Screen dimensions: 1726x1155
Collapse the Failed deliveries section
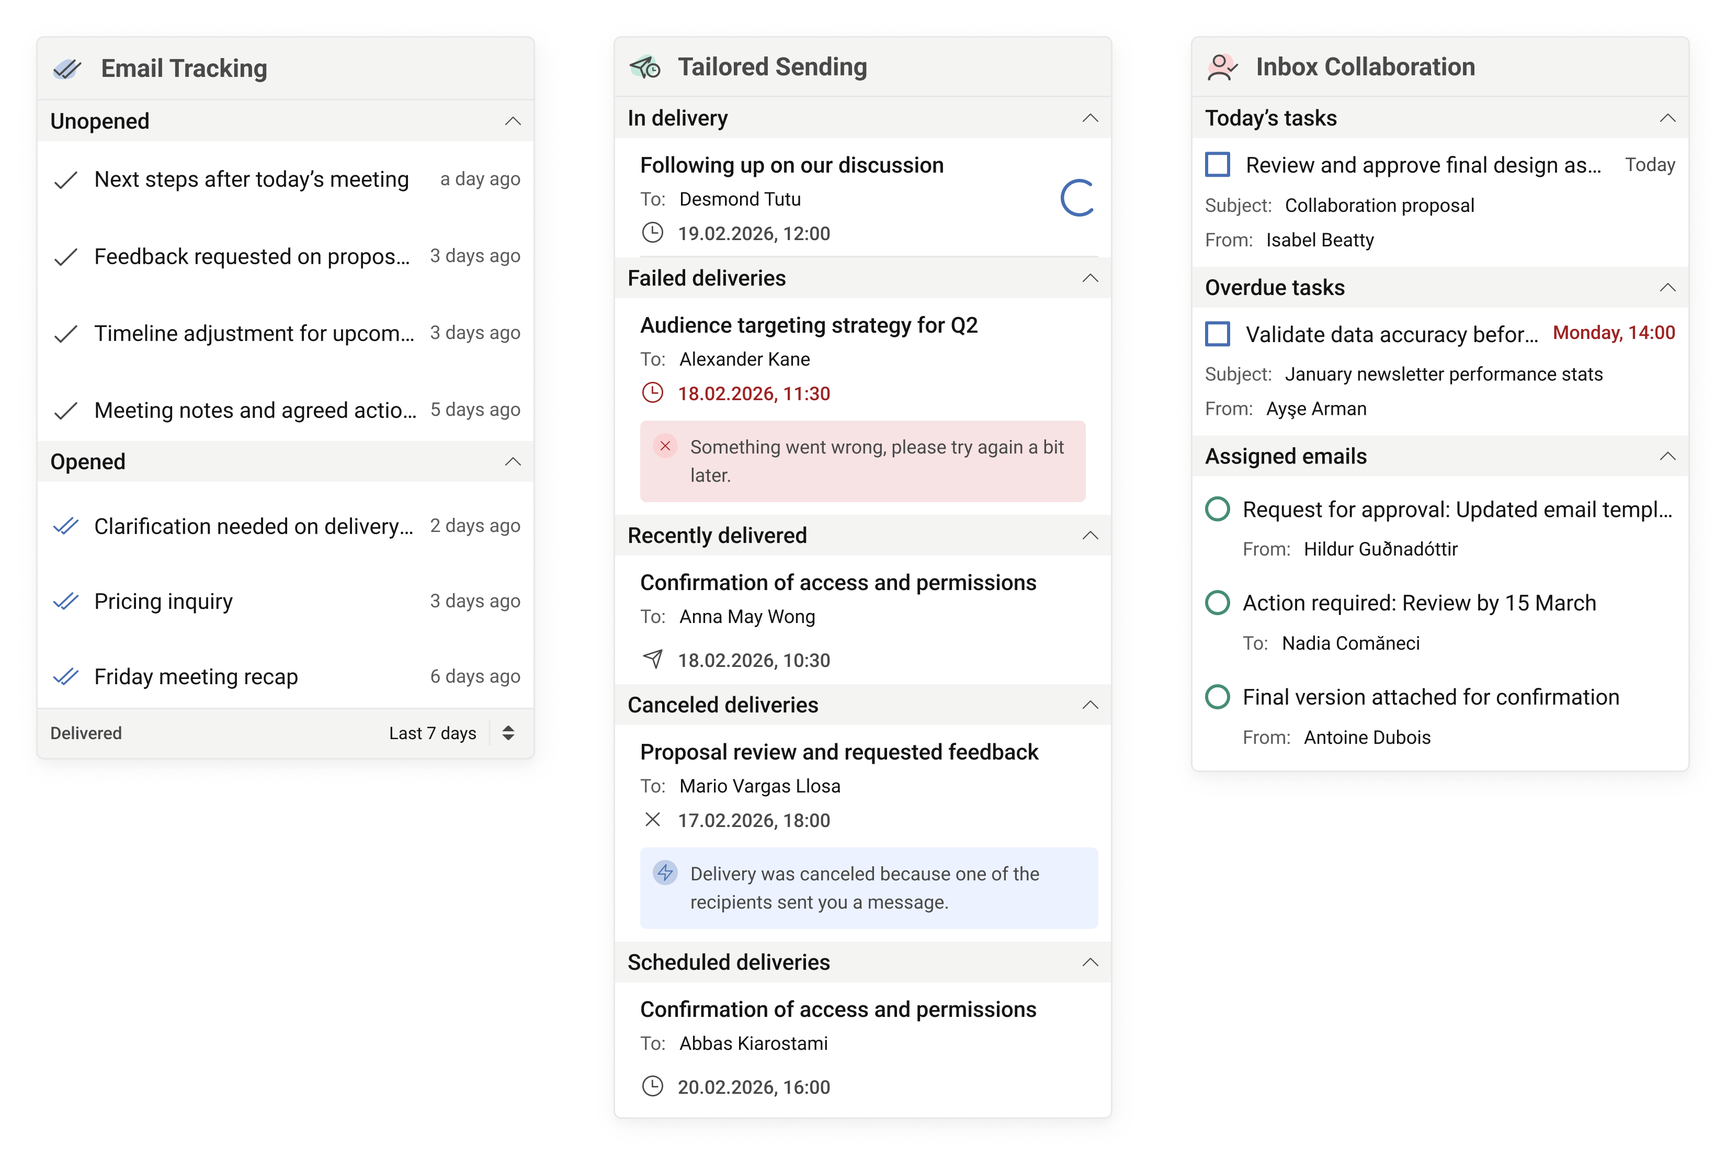[x=1091, y=278]
